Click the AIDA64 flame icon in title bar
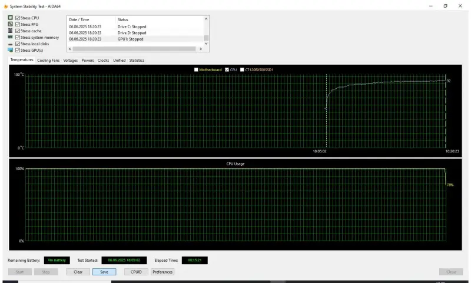The image size is (471, 283). (x=6, y=6)
